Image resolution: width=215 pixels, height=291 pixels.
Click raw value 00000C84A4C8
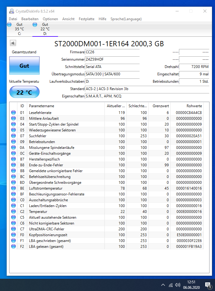tap(189, 113)
